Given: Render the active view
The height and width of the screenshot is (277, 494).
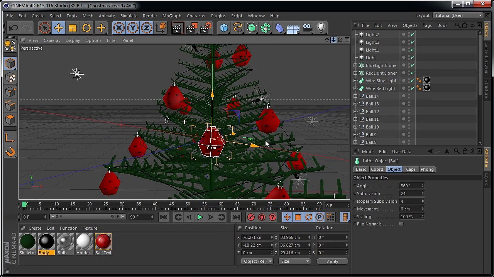Looking at the screenshot, I should (x=178, y=28).
